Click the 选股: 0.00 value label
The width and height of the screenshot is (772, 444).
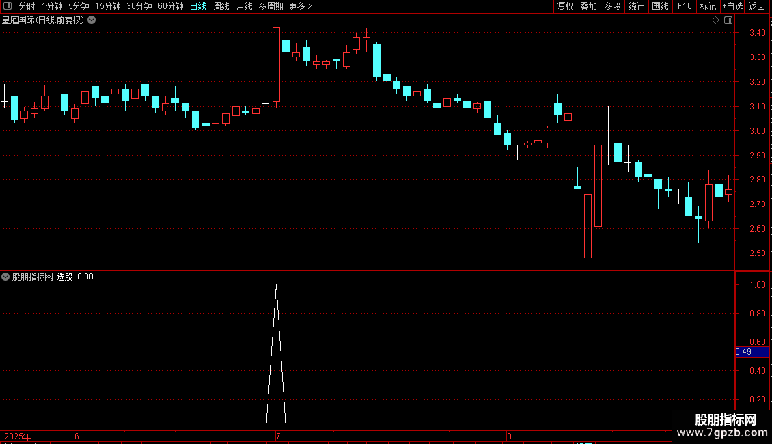[x=75, y=277]
